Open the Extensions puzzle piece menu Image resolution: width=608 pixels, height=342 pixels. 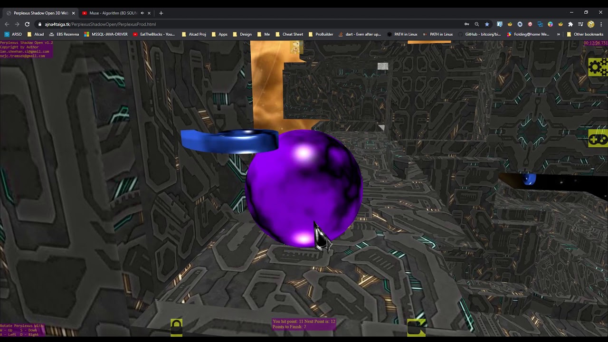pyautogui.click(x=570, y=24)
